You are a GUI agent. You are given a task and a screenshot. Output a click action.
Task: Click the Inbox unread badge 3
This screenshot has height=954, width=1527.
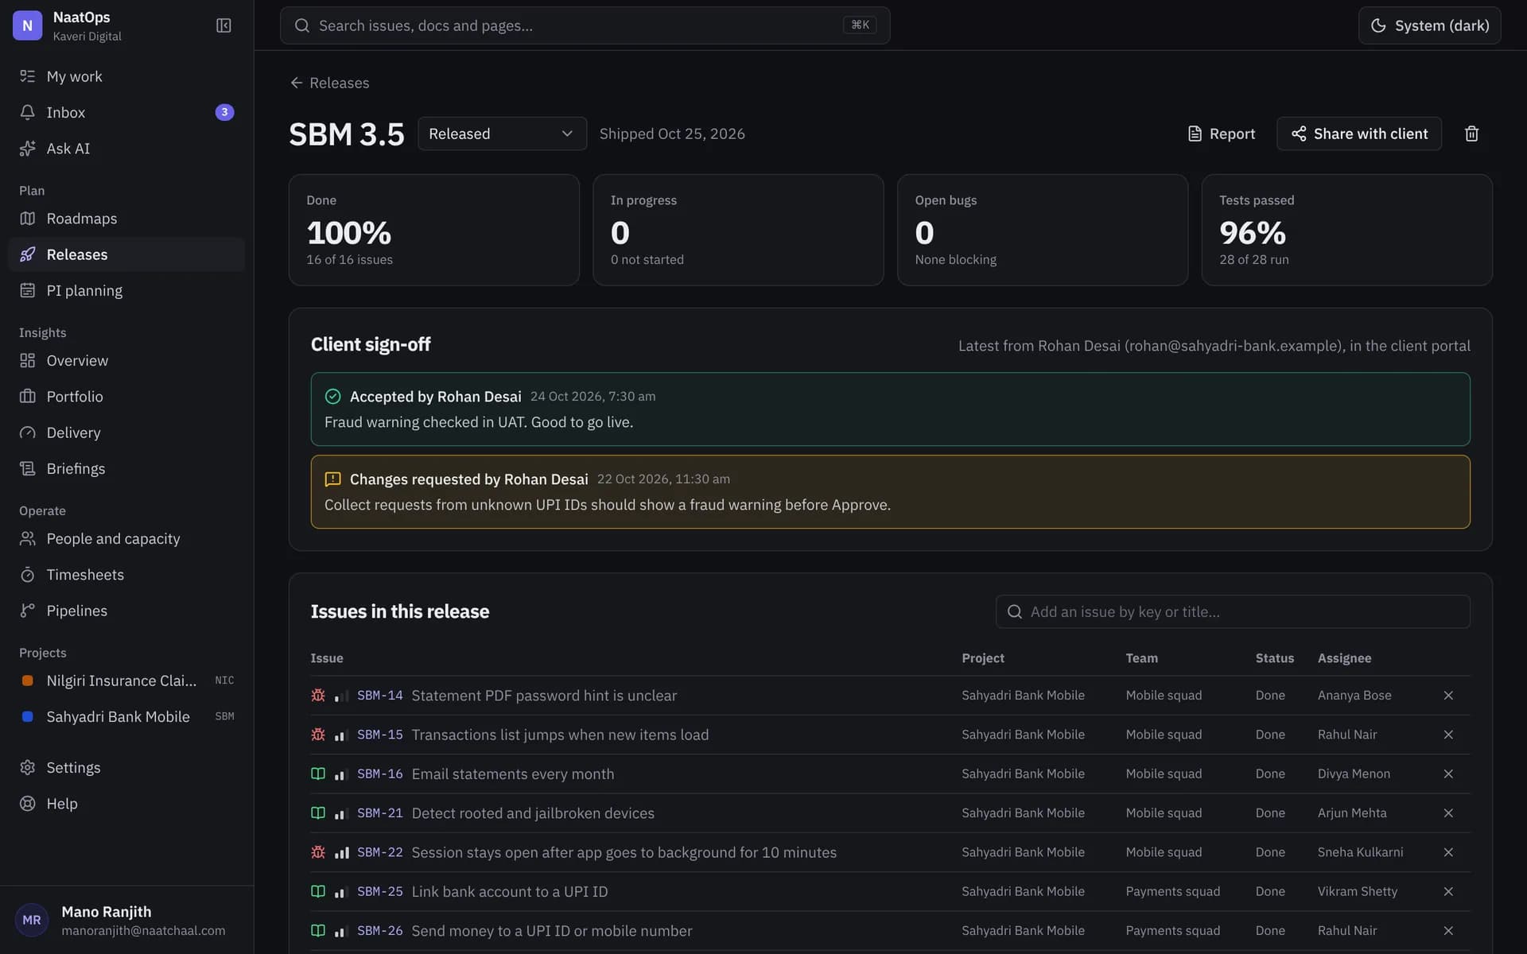224,112
